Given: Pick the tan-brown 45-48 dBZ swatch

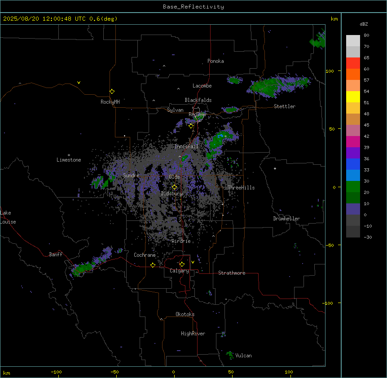Looking at the screenshot, I should coord(353,119).
